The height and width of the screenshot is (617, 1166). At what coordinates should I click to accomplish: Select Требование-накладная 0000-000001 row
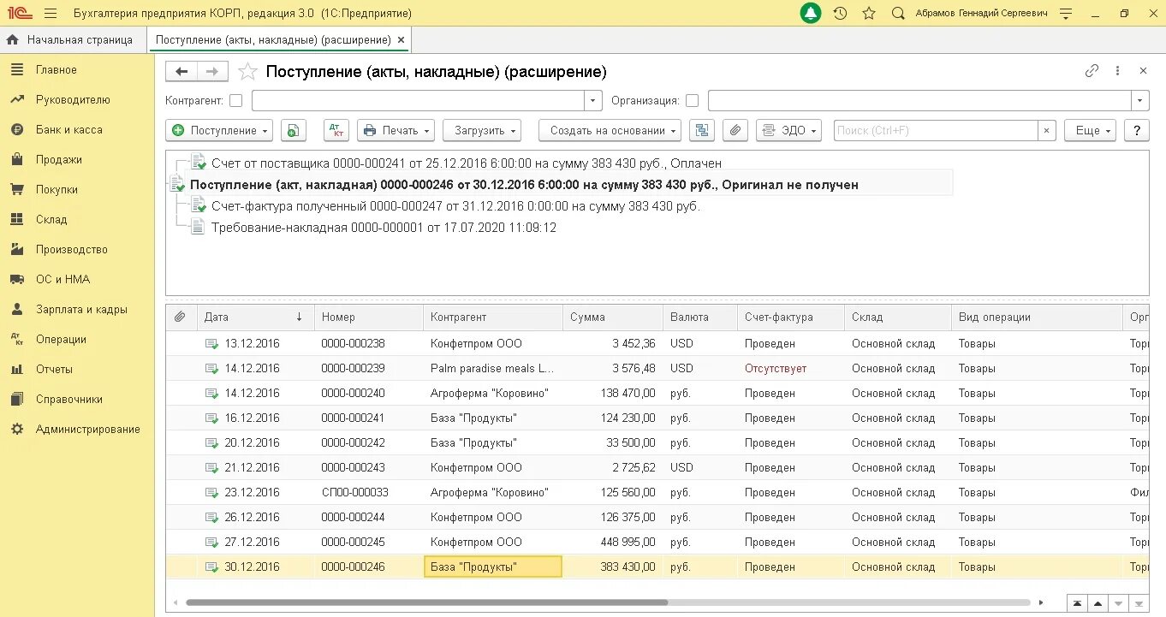tap(384, 228)
